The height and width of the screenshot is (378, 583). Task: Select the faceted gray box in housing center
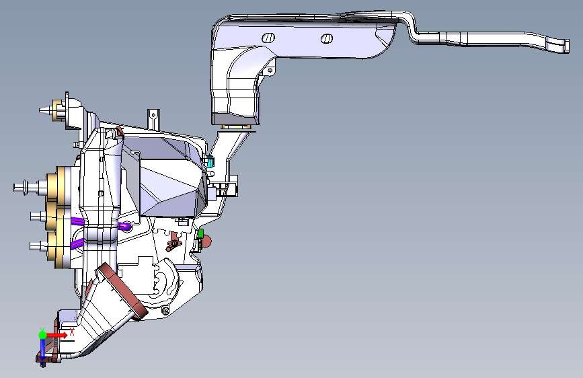(173, 188)
